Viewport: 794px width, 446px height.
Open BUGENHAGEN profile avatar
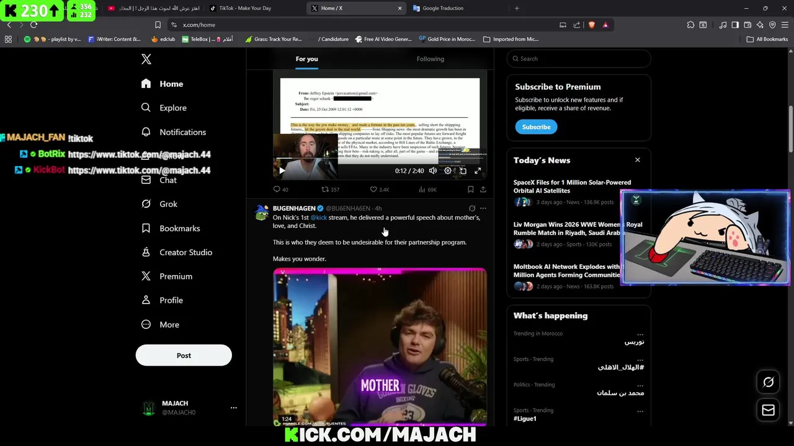[262, 212]
